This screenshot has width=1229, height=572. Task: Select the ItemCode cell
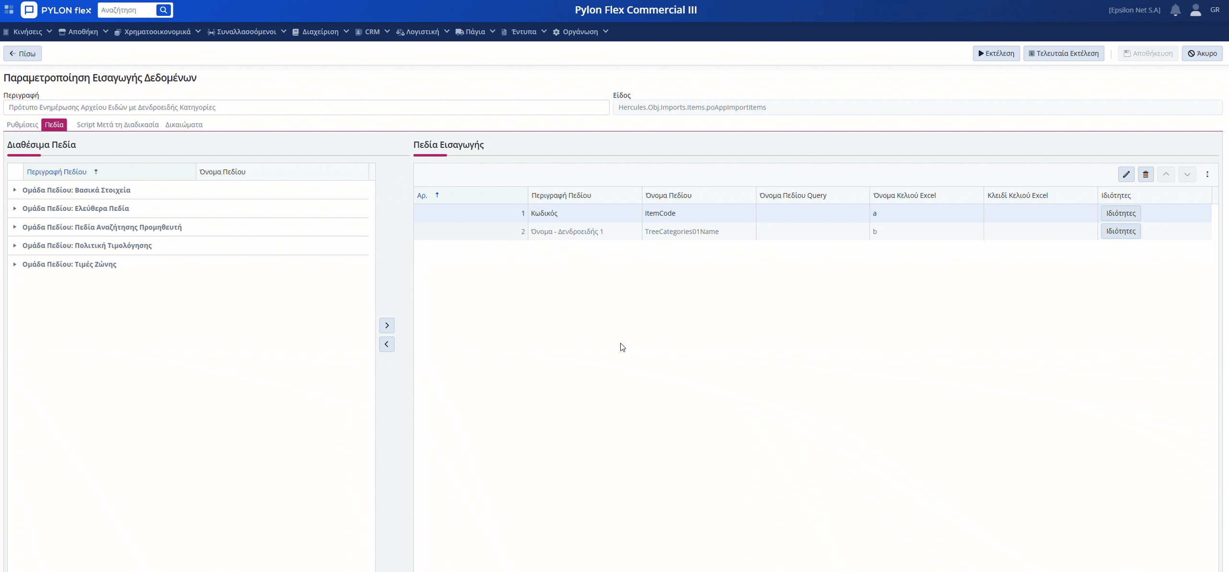click(699, 213)
